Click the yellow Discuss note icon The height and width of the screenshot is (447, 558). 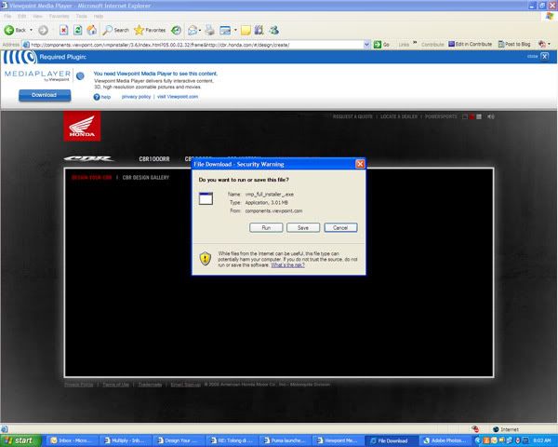tap(246, 31)
